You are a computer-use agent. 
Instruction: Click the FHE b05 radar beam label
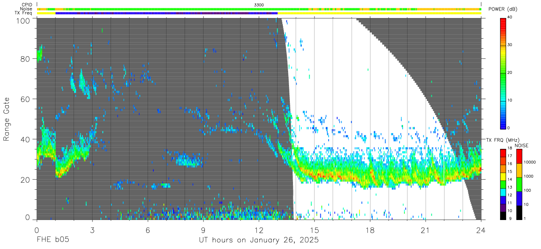(x=53, y=240)
